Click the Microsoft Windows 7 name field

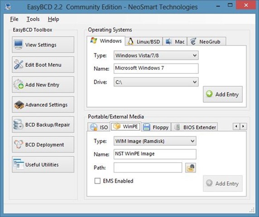(156, 68)
